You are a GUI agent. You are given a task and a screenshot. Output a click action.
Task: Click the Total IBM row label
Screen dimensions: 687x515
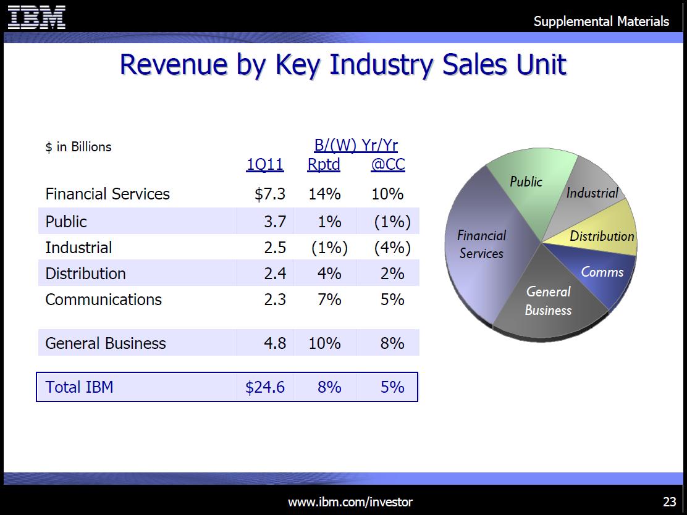pos(80,387)
